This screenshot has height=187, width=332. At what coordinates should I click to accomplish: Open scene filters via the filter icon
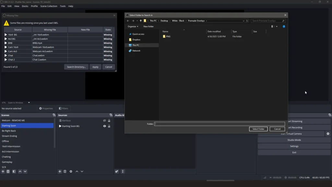(14, 171)
